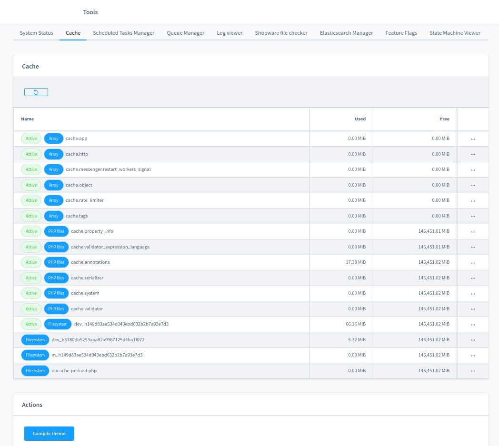Open the Scheduled Tasks Manager tab
The width and height of the screenshot is (499, 446).
point(123,33)
